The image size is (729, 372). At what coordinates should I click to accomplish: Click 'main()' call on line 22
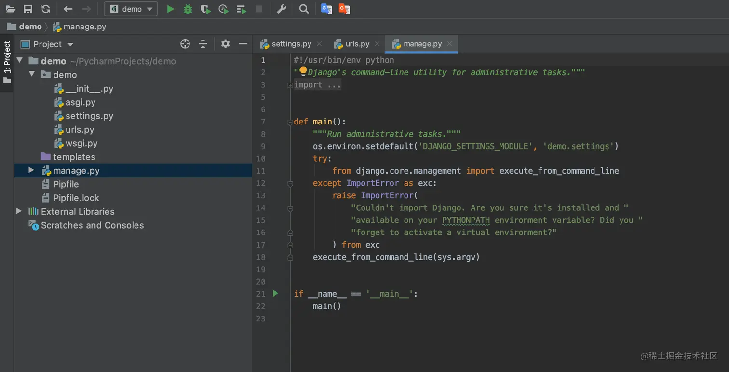point(327,306)
